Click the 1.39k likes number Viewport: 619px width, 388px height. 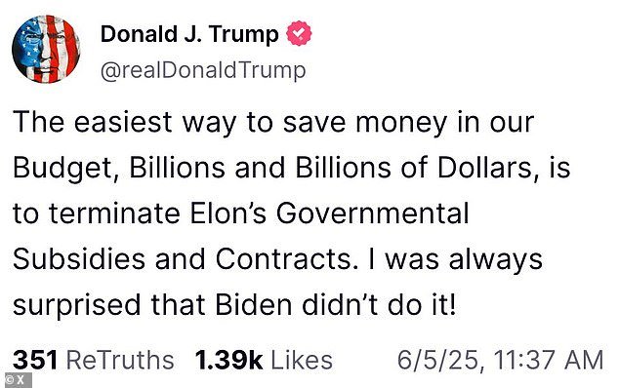[x=228, y=360]
